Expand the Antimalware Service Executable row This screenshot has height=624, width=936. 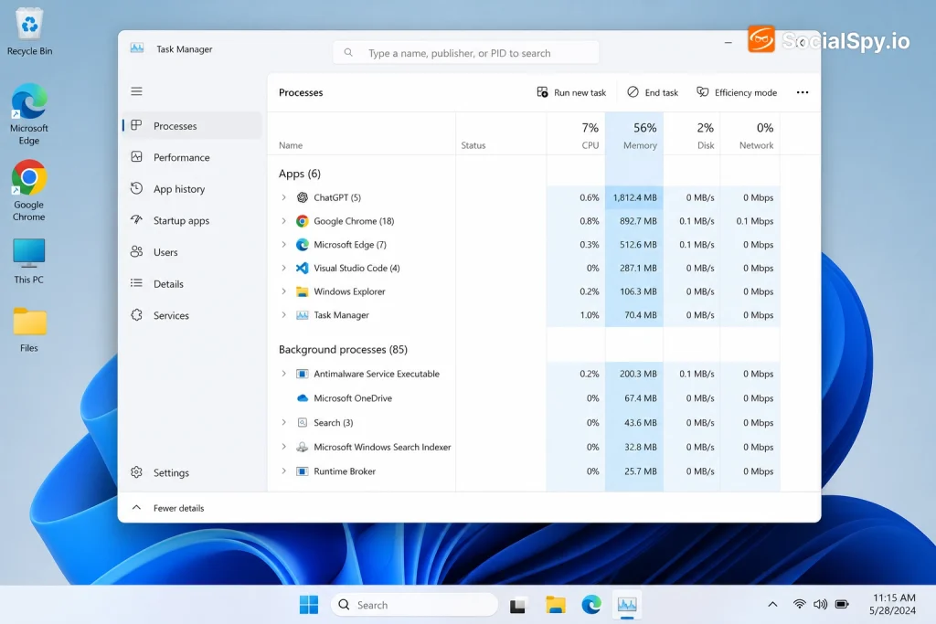pyautogui.click(x=283, y=374)
